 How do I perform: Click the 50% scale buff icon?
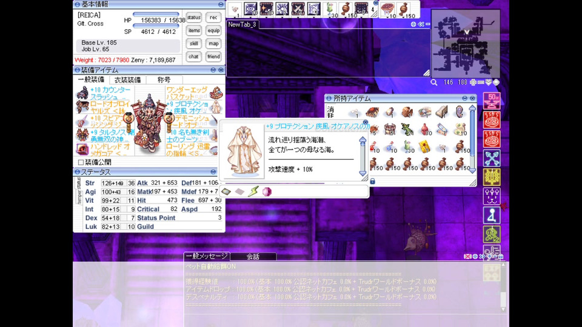(492, 101)
